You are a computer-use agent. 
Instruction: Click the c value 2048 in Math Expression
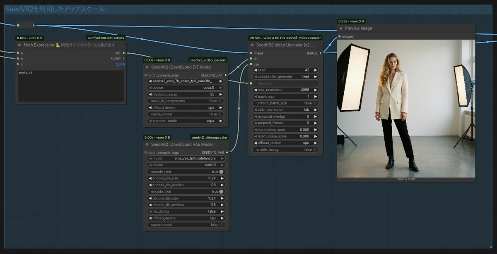(x=120, y=64)
